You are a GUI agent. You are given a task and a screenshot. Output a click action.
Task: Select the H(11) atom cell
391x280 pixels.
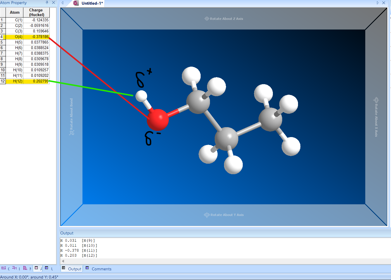pyautogui.click(x=15, y=76)
